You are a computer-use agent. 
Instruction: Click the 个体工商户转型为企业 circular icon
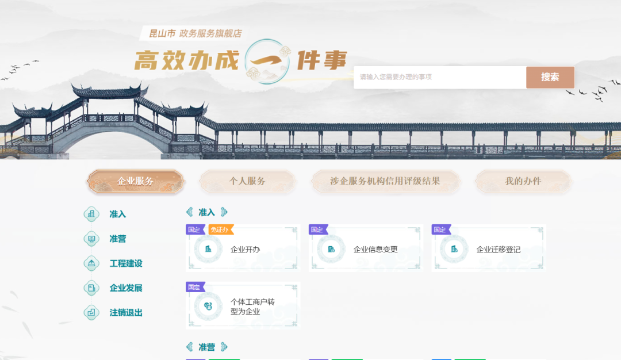point(208,307)
